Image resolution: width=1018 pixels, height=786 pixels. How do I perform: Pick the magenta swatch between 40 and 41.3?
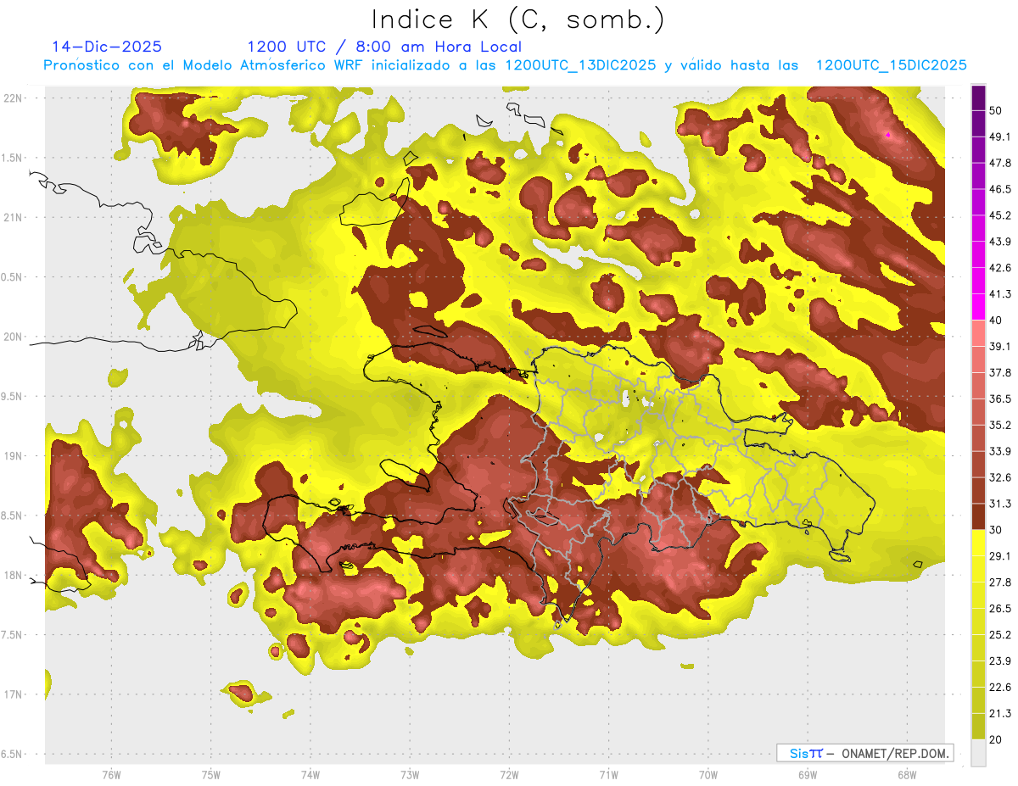click(x=978, y=307)
